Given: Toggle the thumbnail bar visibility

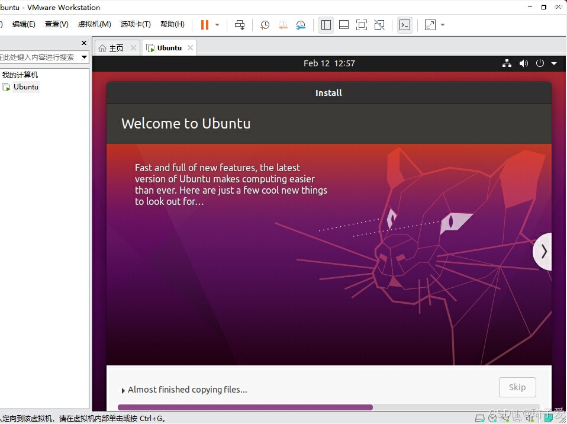Looking at the screenshot, I should click(344, 24).
